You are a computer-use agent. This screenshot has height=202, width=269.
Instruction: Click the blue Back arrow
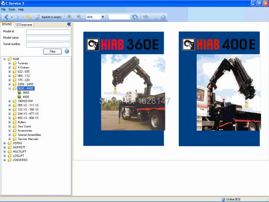(x=6, y=17)
